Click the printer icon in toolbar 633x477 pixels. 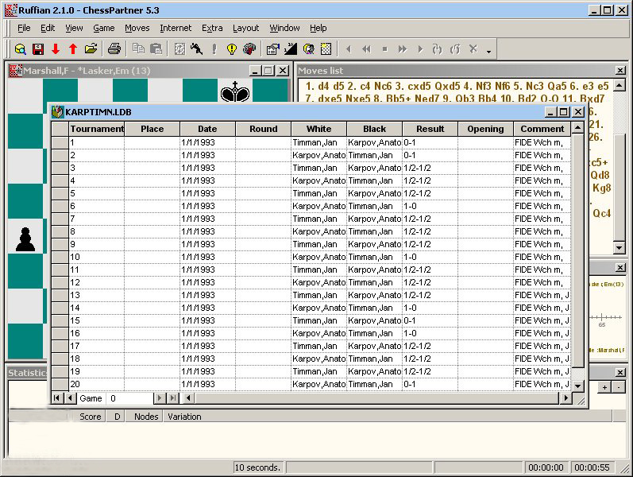point(114,49)
